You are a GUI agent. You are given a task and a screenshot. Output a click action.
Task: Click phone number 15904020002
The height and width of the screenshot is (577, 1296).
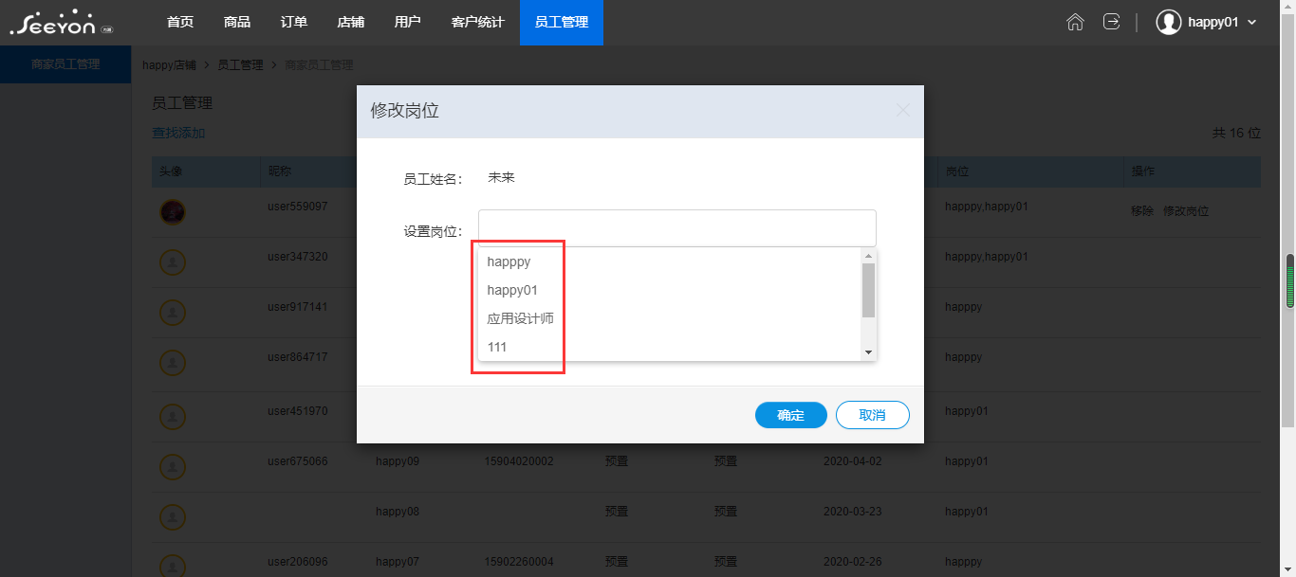(519, 461)
